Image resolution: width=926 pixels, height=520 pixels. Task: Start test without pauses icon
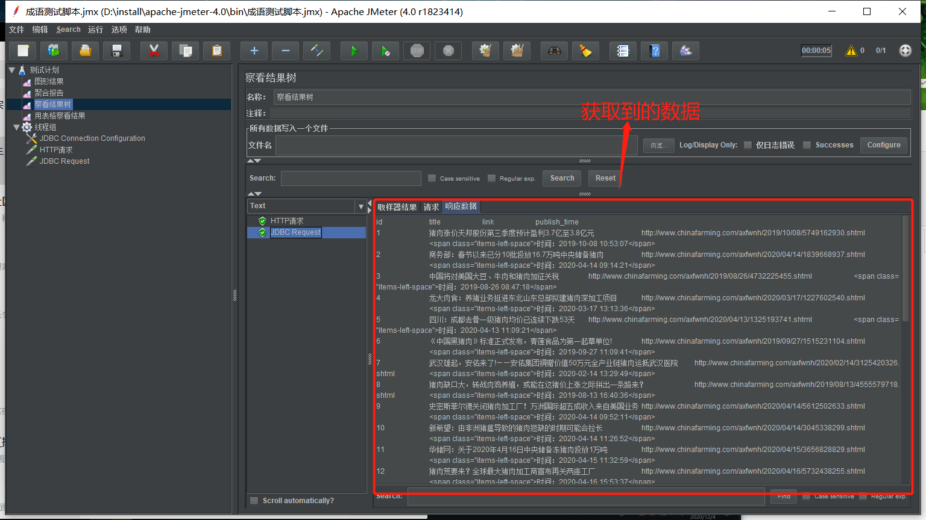386,51
